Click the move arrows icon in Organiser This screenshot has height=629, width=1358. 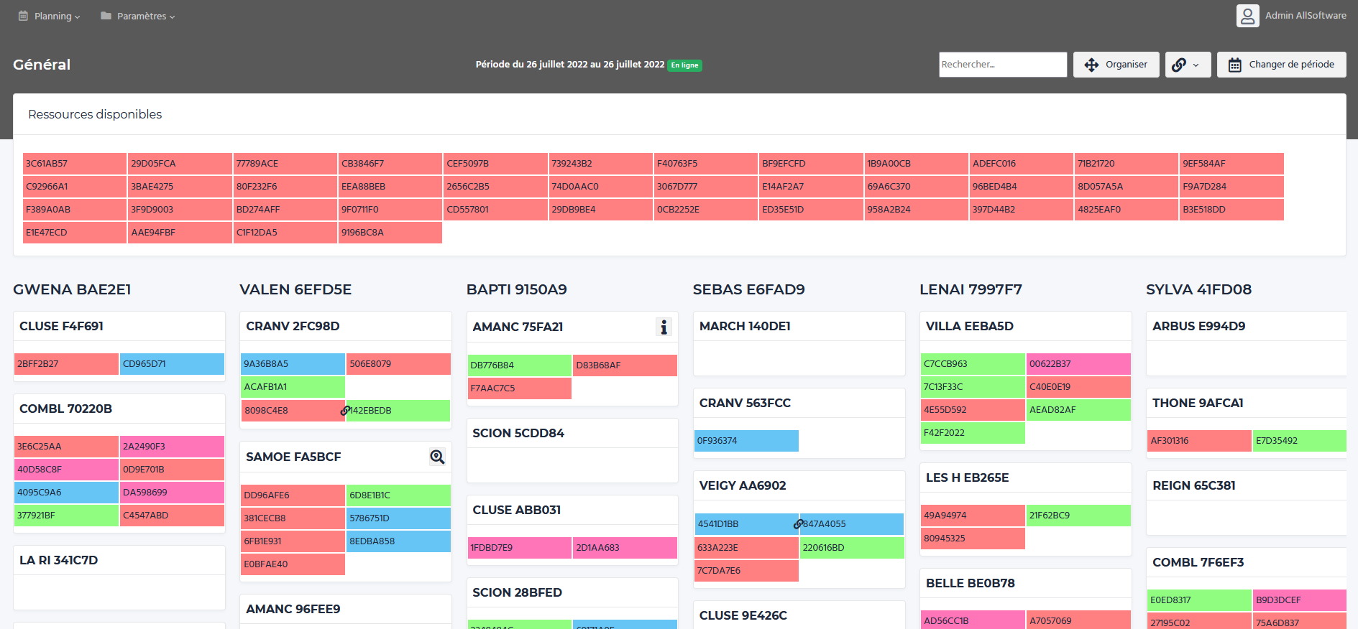tap(1091, 65)
